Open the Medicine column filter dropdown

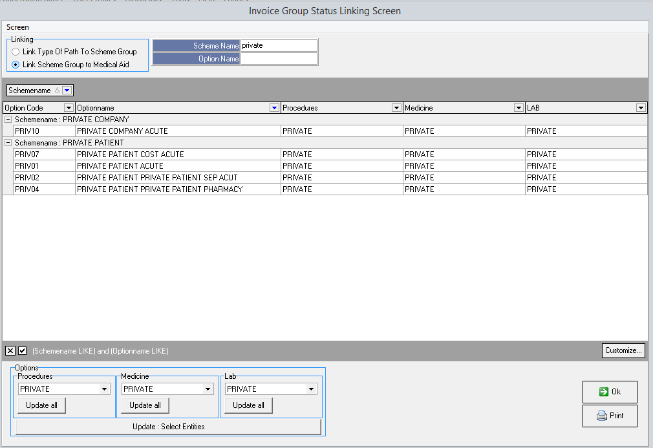coord(518,108)
